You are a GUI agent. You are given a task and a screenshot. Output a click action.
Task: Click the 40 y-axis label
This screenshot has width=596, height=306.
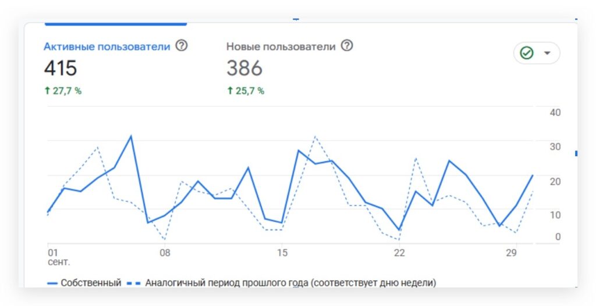click(x=555, y=113)
